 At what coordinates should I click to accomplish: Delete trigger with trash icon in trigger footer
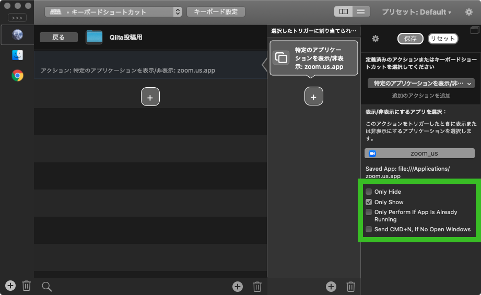[x=257, y=287]
